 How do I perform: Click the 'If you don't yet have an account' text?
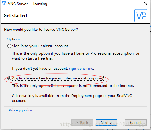(40, 69)
